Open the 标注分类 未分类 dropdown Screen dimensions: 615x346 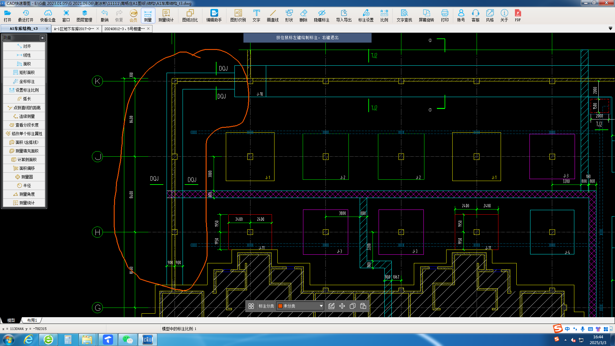(x=300, y=306)
